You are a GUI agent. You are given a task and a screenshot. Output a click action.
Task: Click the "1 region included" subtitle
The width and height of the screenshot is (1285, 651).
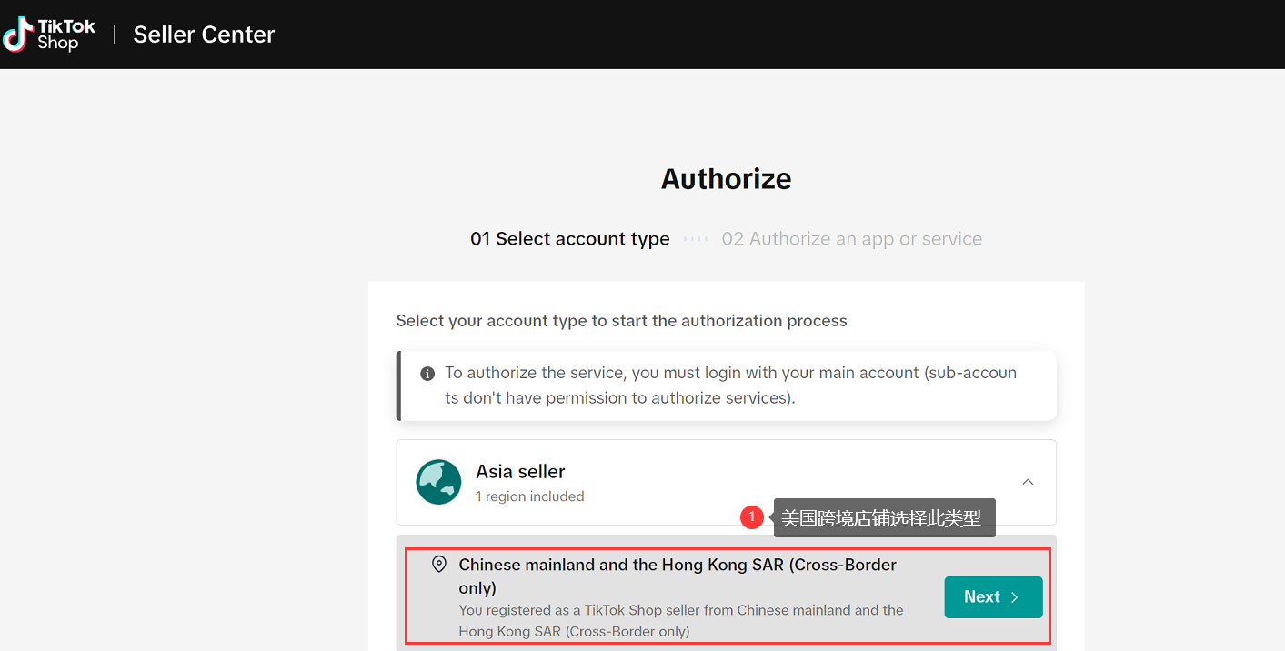point(529,496)
